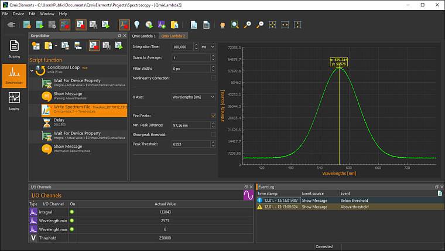Open the Window menu

(47, 13)
